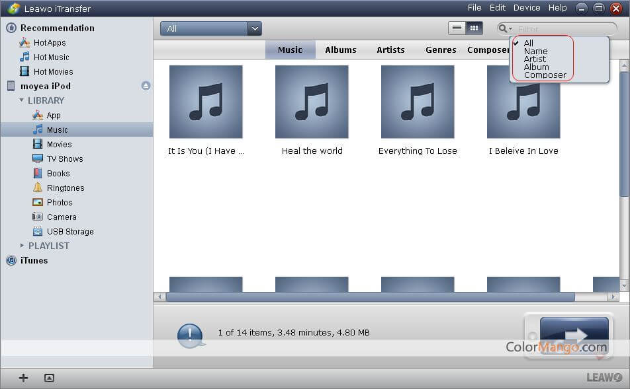
Task: Click the info exclamation icon in status area
Action: 191,336
